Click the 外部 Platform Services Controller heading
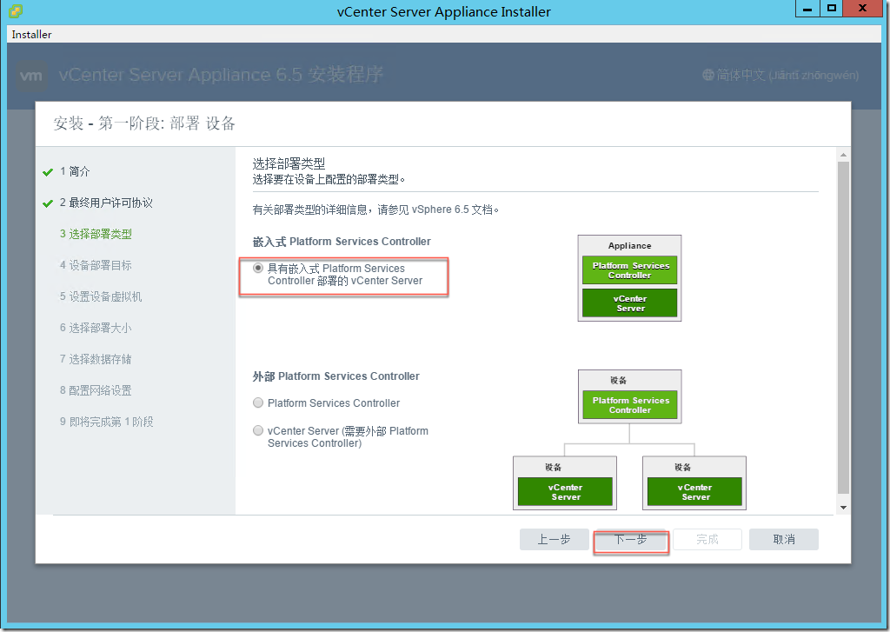 (x=336, y=376)
